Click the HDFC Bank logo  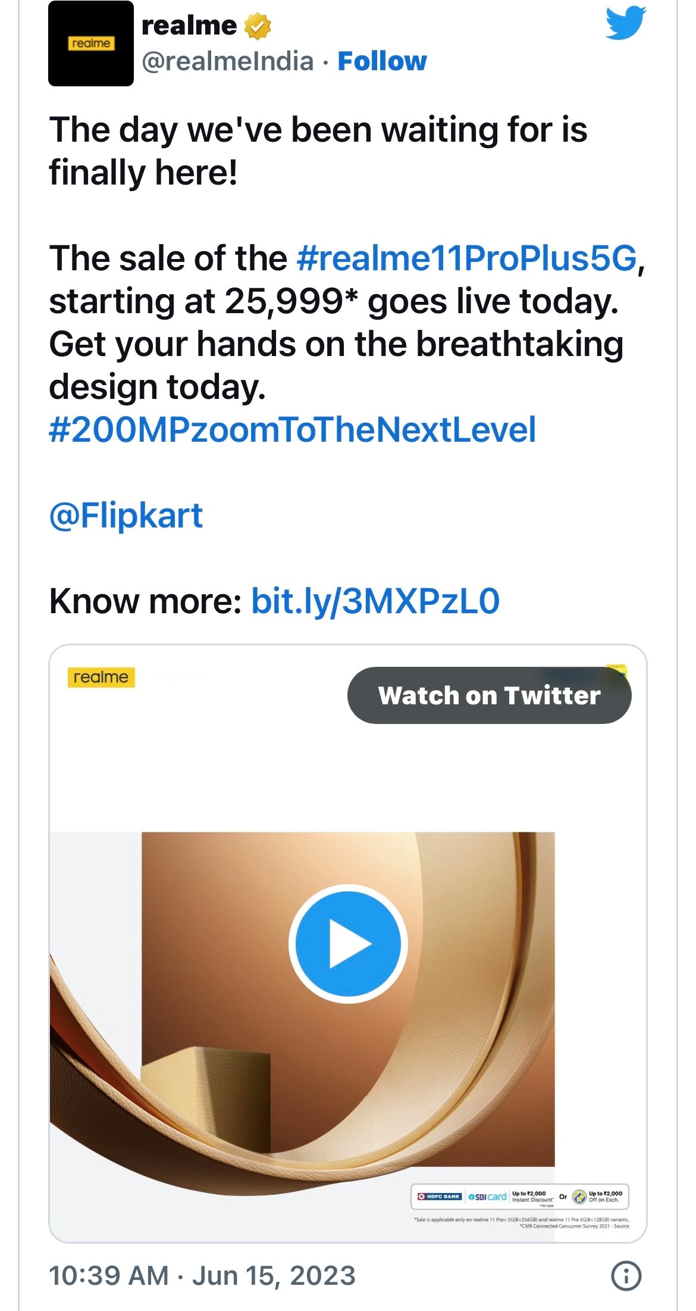click(x=439, y=1196)
